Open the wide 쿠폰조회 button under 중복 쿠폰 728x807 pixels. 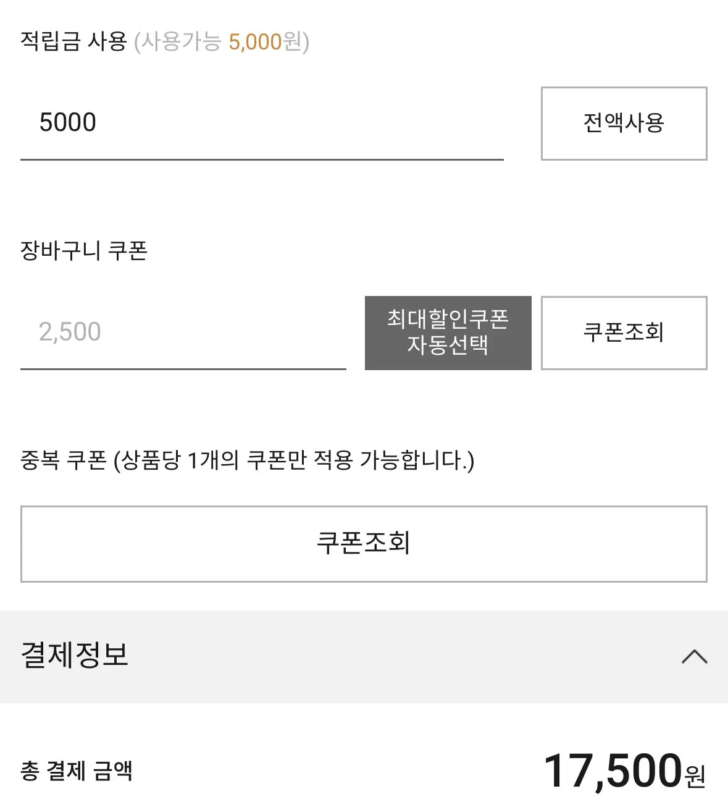[x=363, y=544]
